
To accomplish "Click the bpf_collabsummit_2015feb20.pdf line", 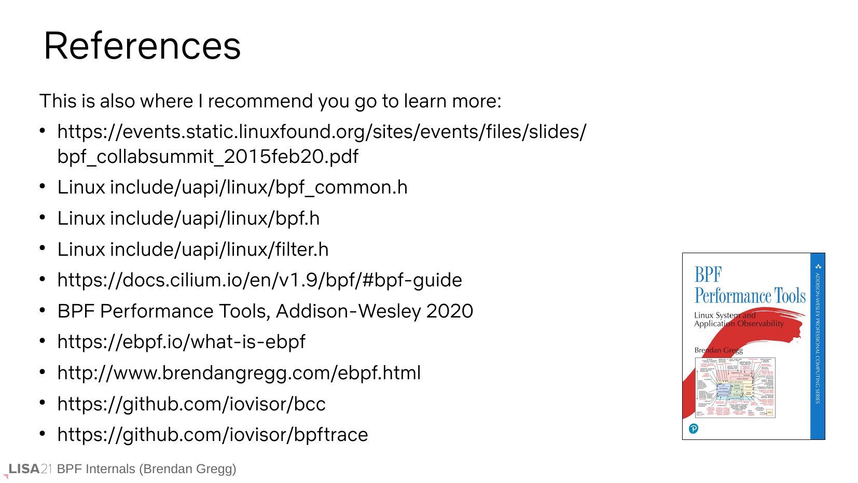I will coord(207,157).
